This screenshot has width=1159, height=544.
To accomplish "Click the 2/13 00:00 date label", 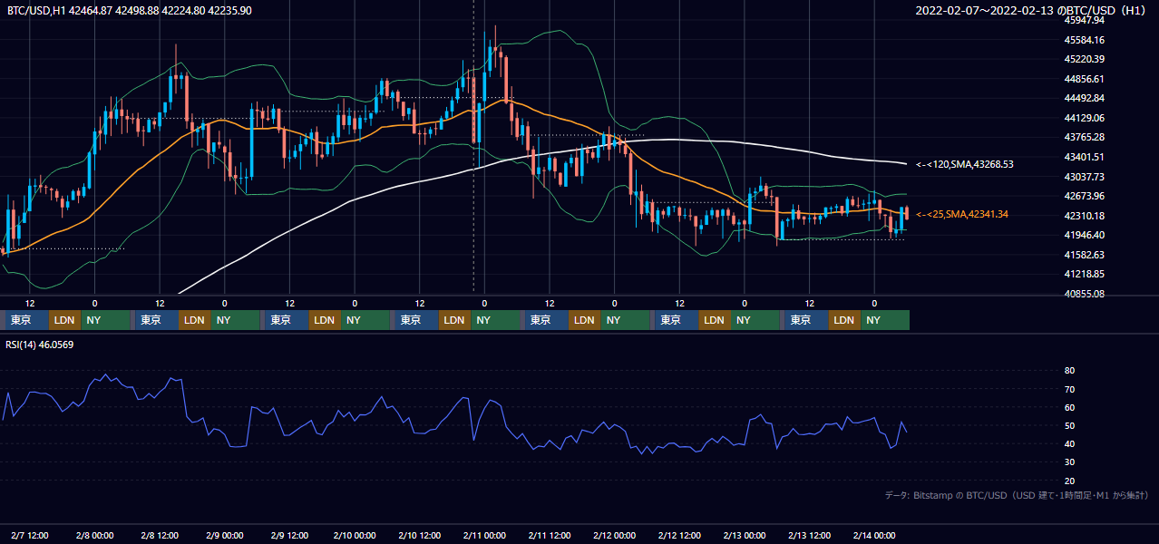I will point(745,535).
